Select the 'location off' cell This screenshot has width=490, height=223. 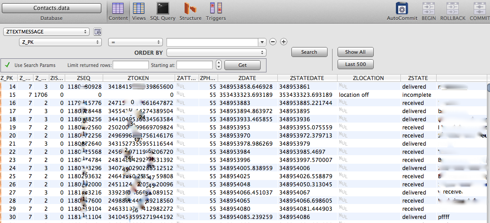pyautogui.click(x=354, y=95)
